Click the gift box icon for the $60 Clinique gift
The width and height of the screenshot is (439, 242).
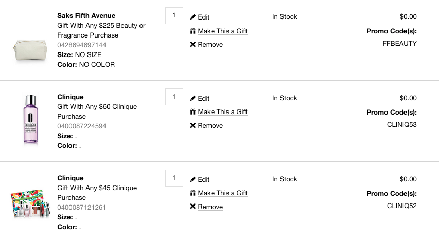click(x=192, y=112)
